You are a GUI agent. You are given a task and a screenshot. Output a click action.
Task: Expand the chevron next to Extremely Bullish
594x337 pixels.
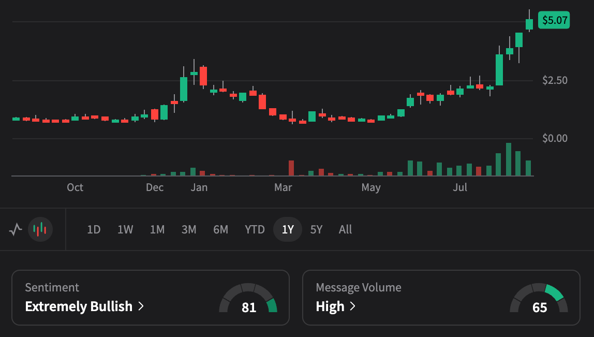tap(141, 306)
